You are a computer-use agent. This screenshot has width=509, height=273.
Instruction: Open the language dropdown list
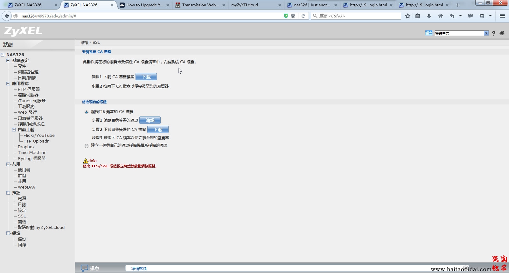(486, 33)
